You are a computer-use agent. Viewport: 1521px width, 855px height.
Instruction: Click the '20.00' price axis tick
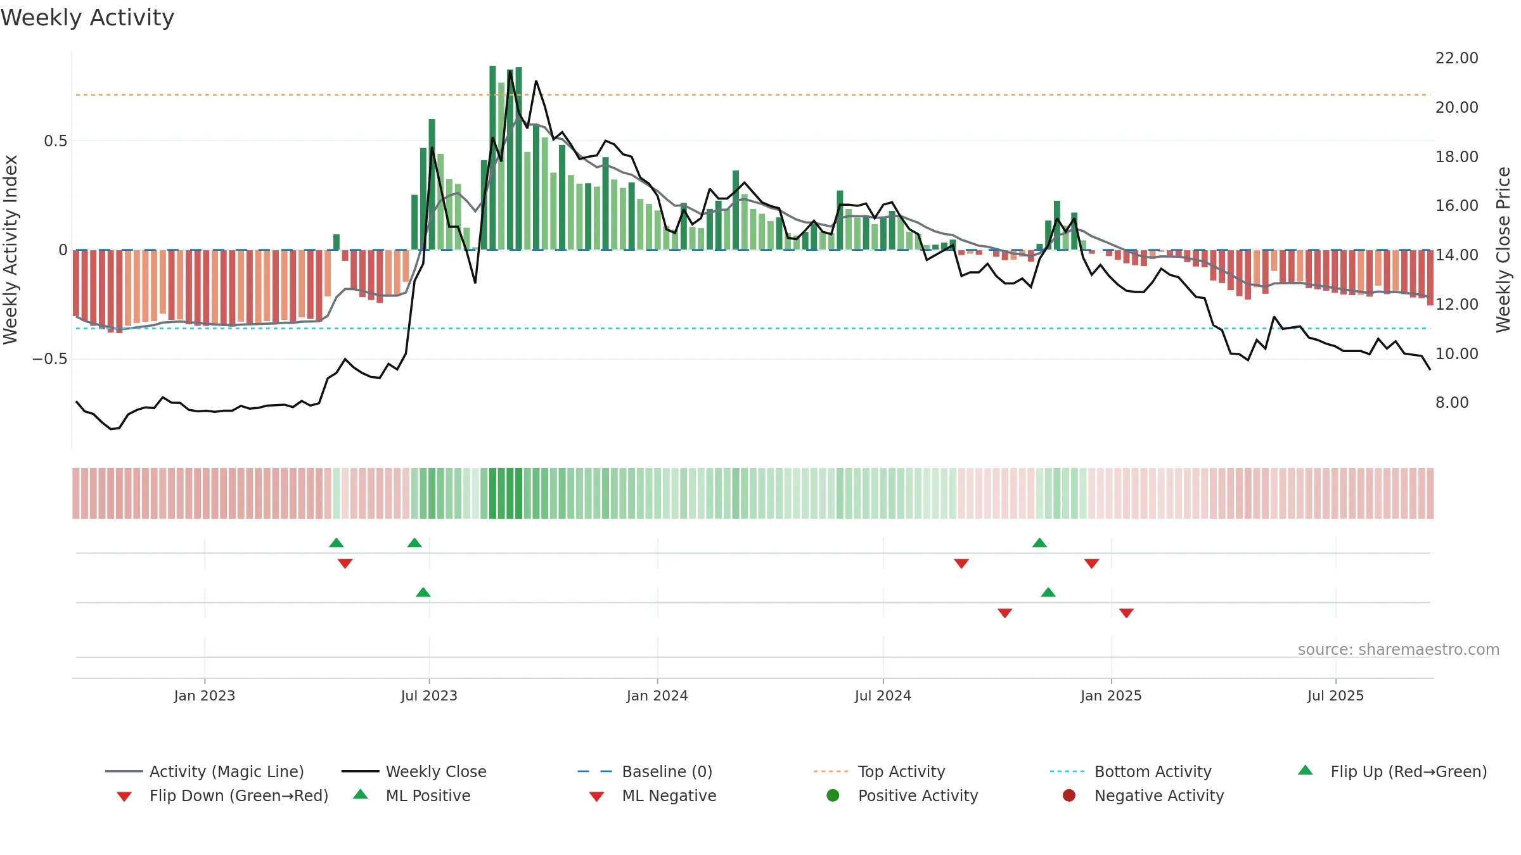(x=1457, y=108)
